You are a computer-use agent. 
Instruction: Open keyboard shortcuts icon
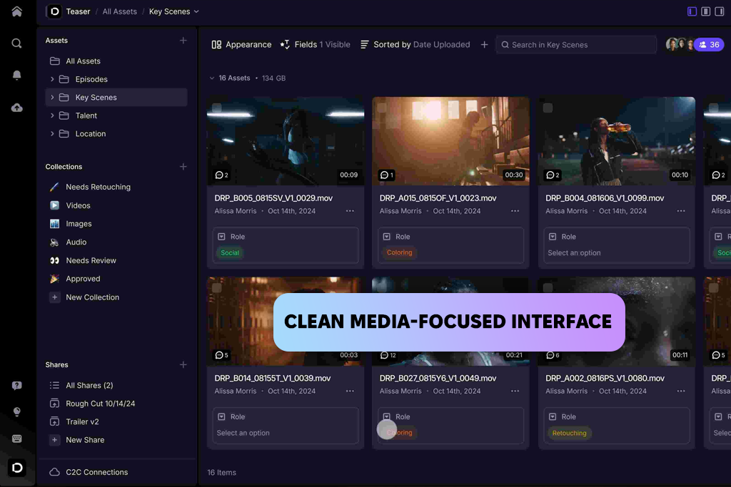pyautogui.click(x=17, y=439)
